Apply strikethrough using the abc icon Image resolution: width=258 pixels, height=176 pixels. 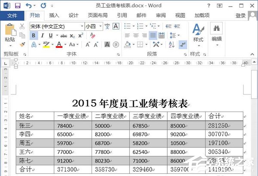coord(64,36)
